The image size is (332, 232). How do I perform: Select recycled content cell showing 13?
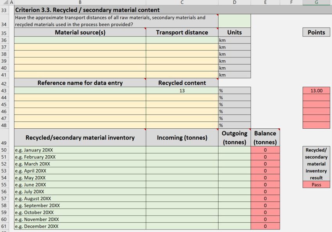pos(182,90)
